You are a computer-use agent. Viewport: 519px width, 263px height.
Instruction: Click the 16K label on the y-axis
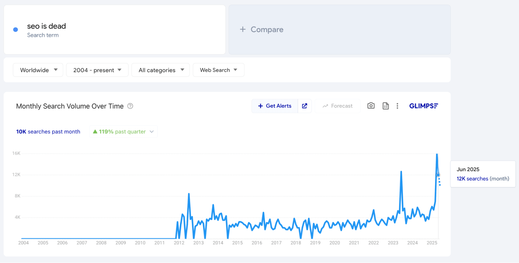point(16,153)
